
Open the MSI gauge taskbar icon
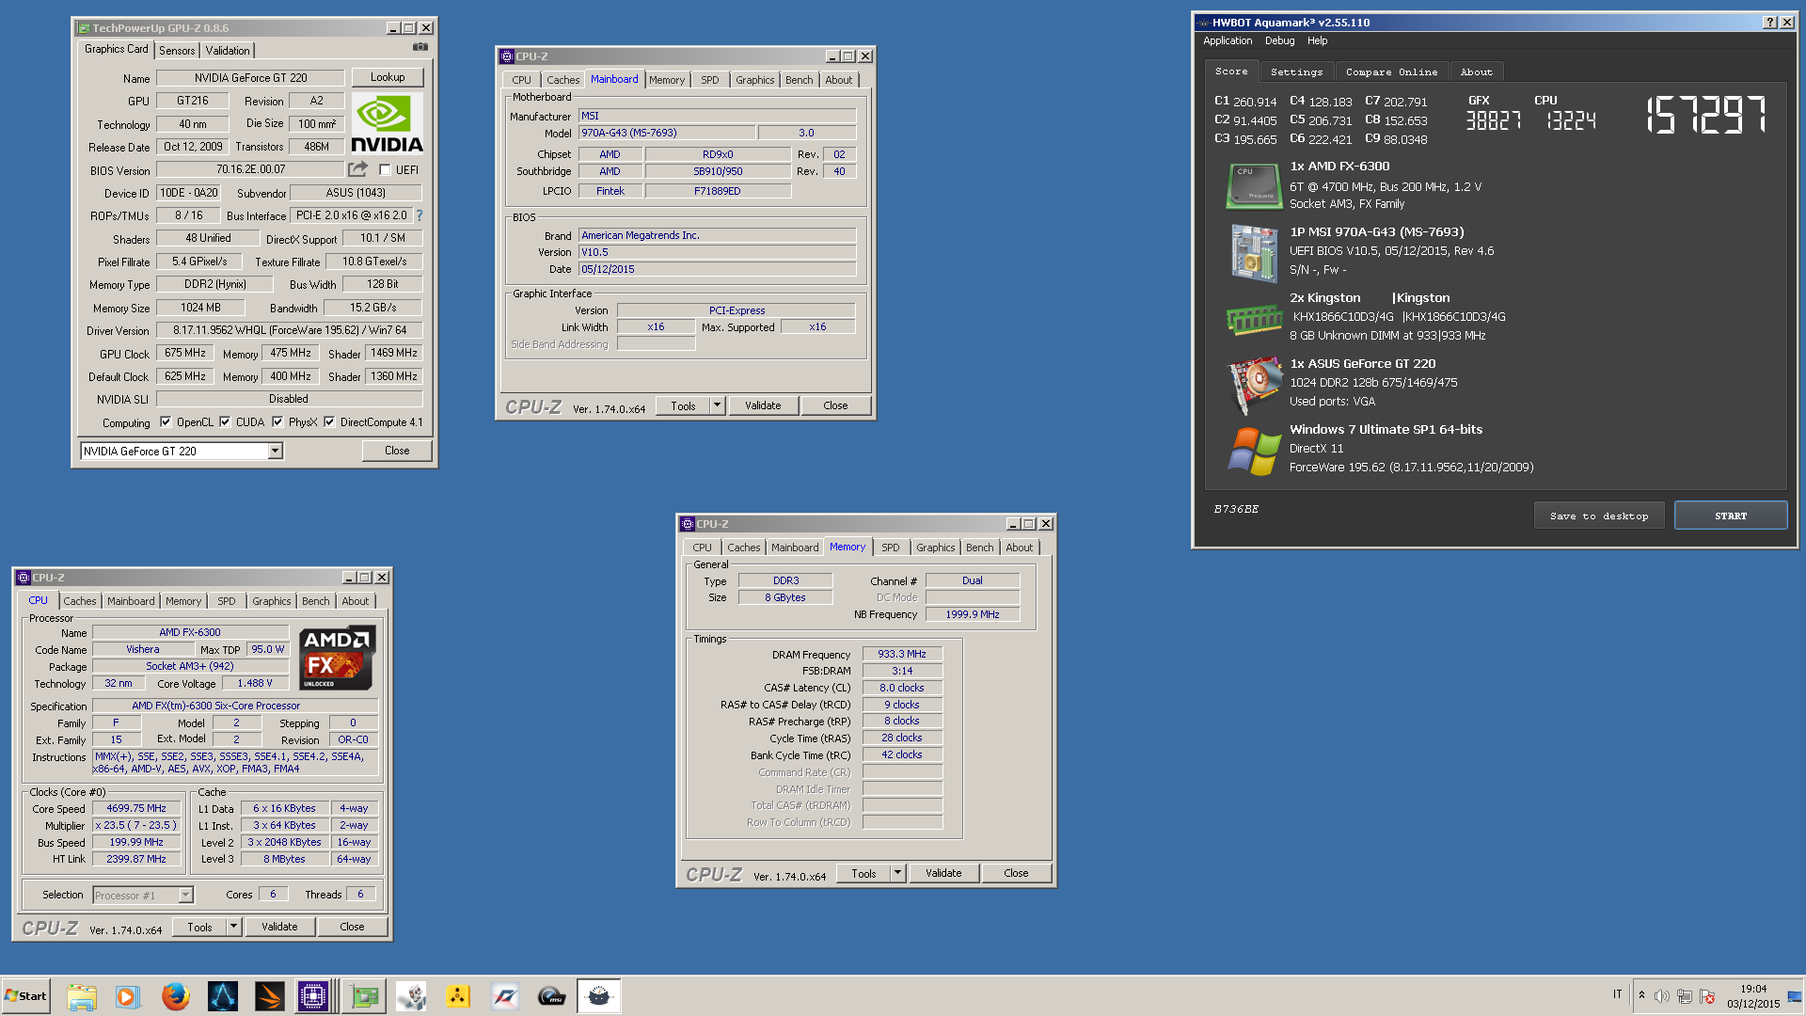pyautogui.click(x=552, y=996)
